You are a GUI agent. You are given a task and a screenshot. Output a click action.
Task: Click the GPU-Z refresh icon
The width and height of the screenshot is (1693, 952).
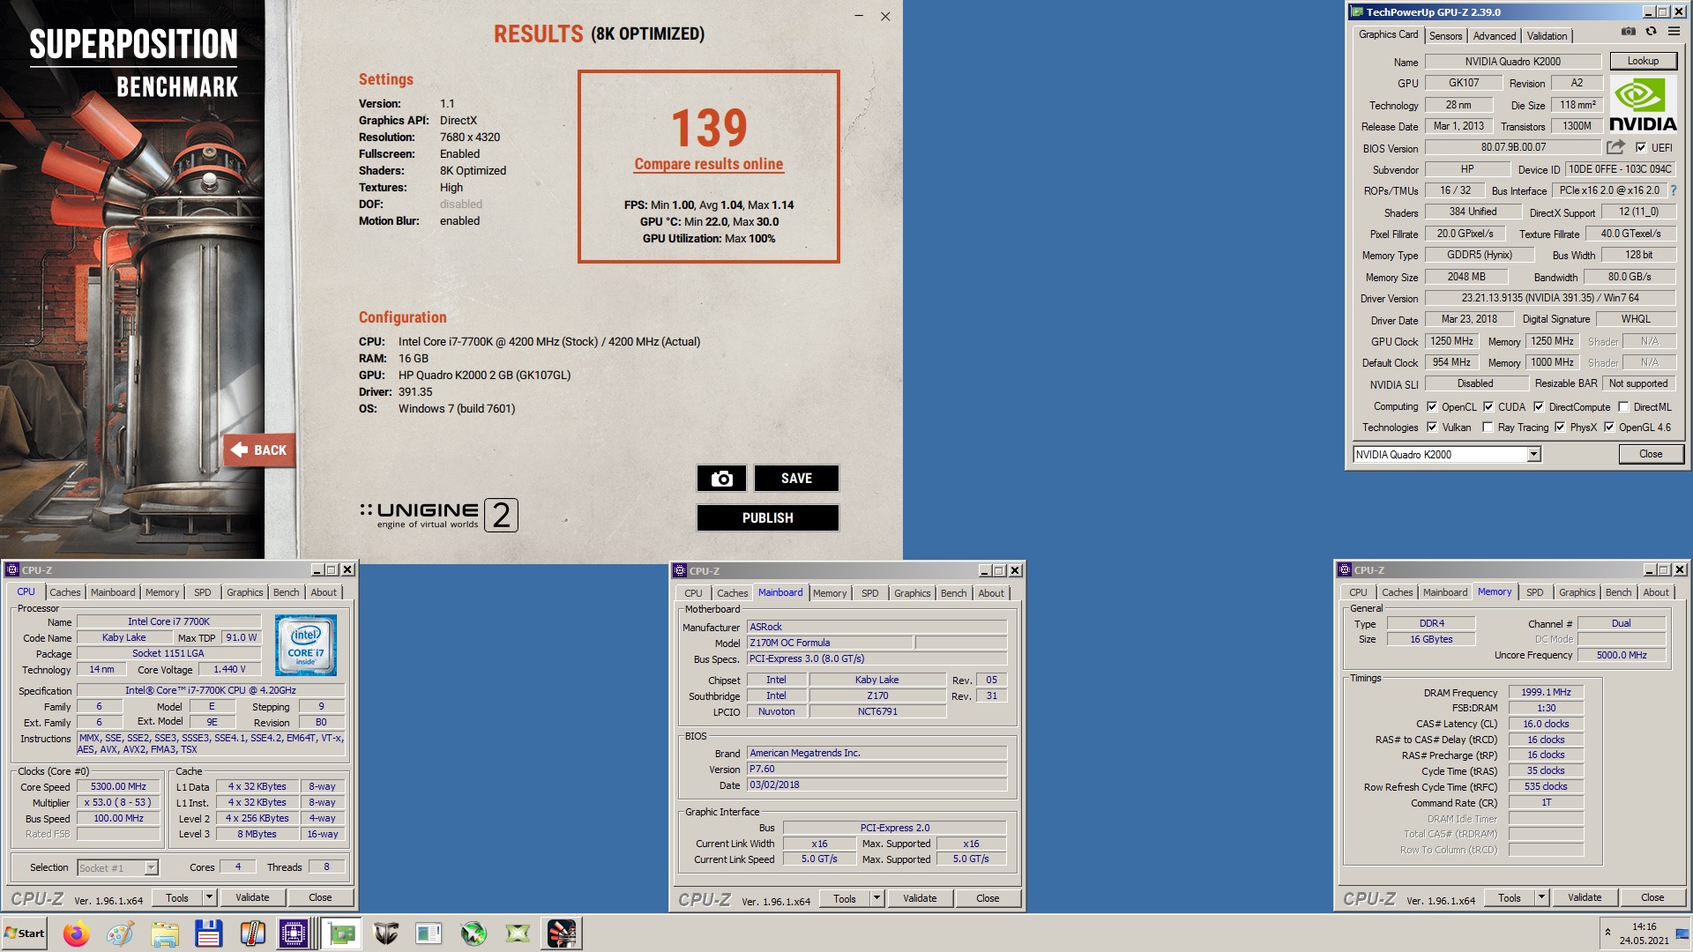(x=1651, y=32)
